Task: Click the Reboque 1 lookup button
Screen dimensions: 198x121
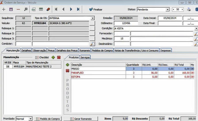Action: tap(92, 28)
